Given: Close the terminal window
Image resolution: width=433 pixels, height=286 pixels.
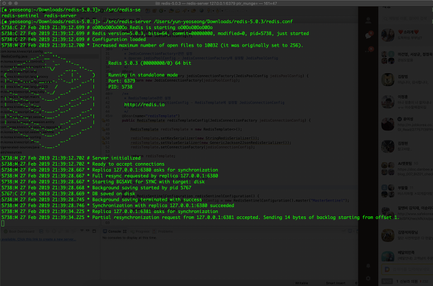Looking at the screenshot, I should click(x=4, y=3).
